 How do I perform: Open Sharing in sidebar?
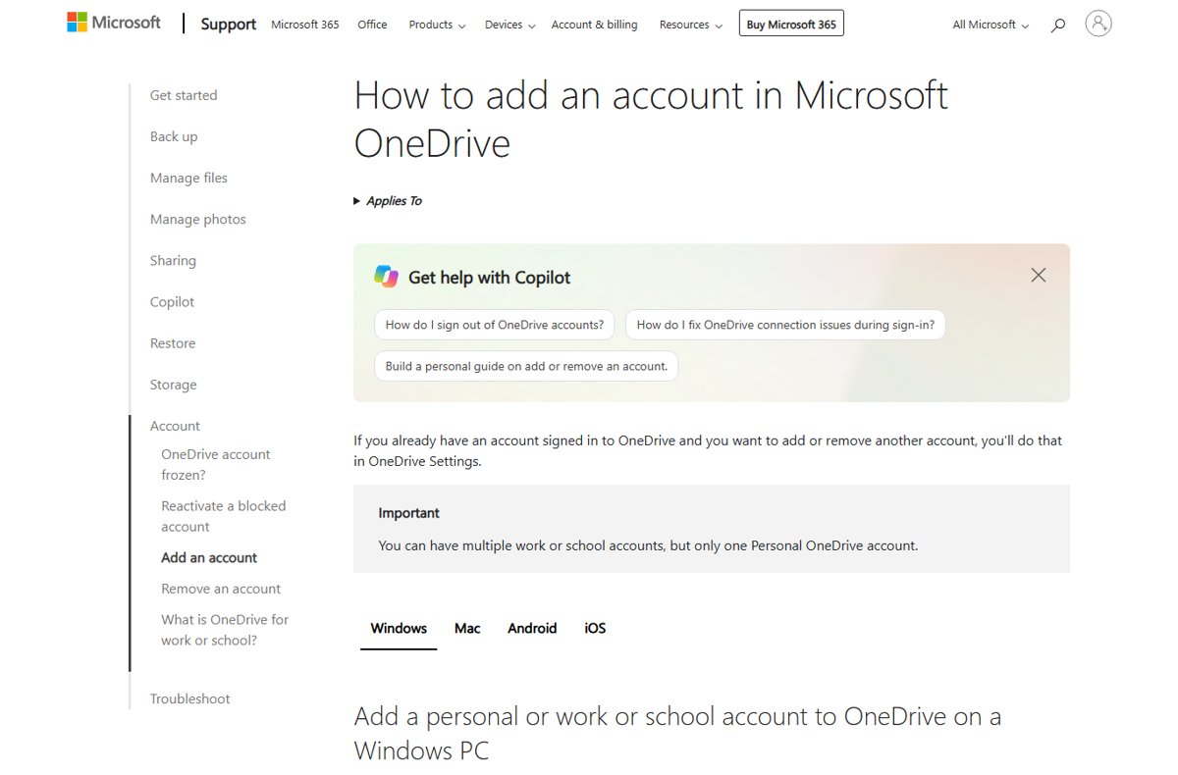173,260
